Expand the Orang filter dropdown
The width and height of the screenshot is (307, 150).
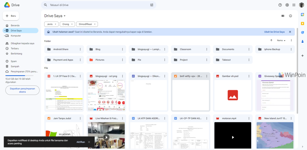(x=67, y=24)
